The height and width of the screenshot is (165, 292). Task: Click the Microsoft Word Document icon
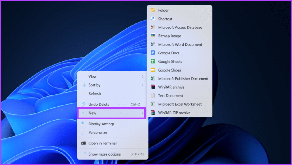click(x=153, y=44)
